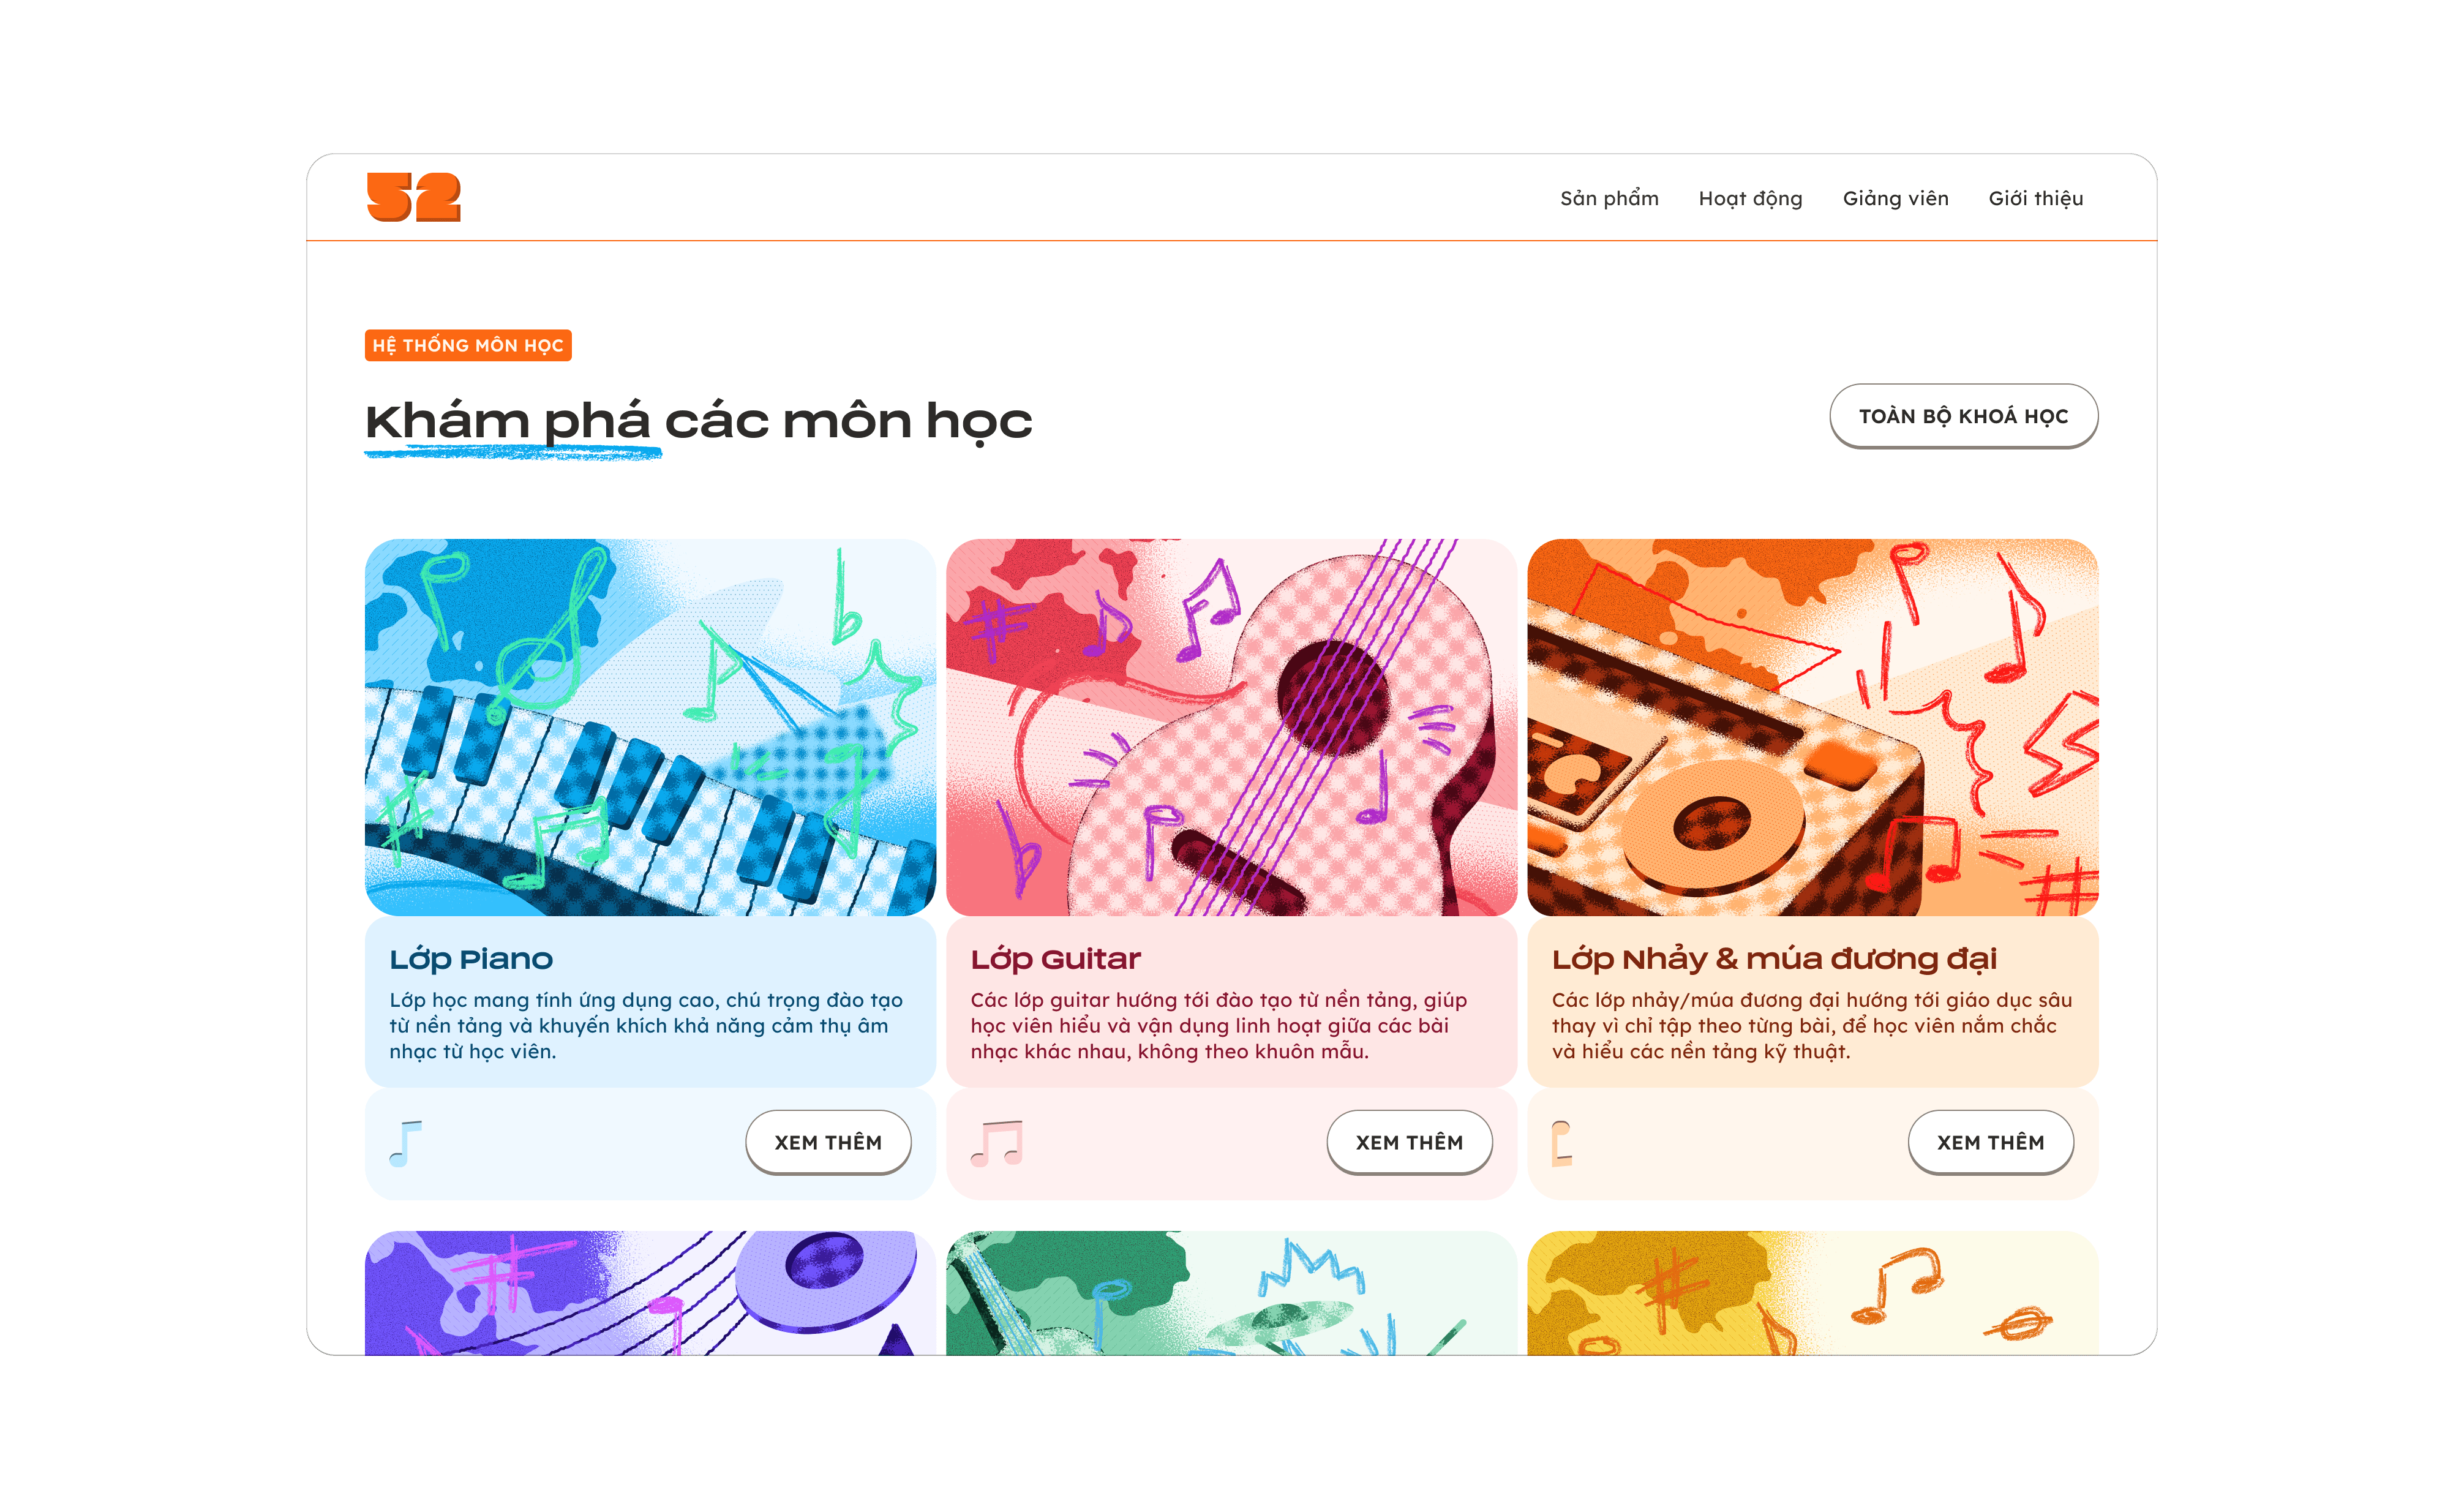Open the orange turntable illustration
The image size is (2464, 1509).
[1812, 727]
